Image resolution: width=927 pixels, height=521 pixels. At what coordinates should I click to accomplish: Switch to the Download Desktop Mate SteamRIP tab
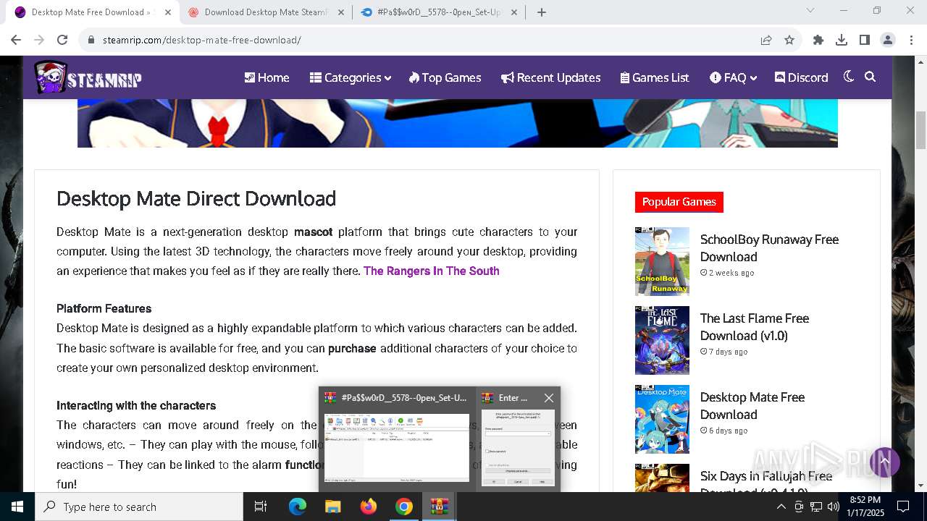tap(266, 12)
